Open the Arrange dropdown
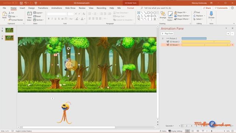Viewport: 236px width, 133px height. point(163,16)
